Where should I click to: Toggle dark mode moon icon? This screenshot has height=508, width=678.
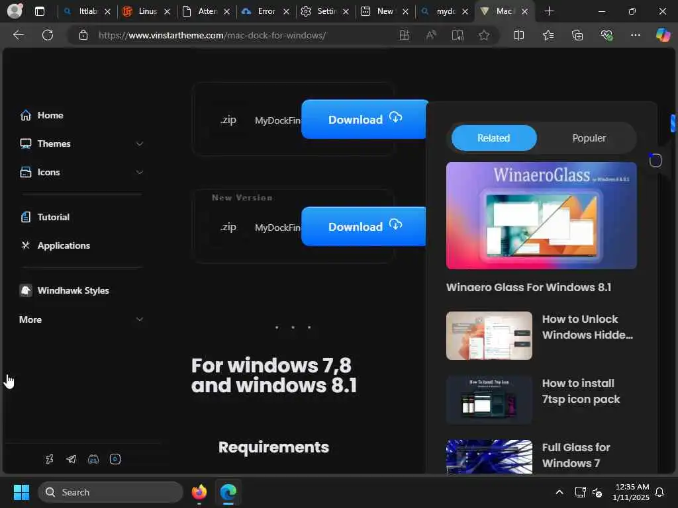click(x=655, y=160)
